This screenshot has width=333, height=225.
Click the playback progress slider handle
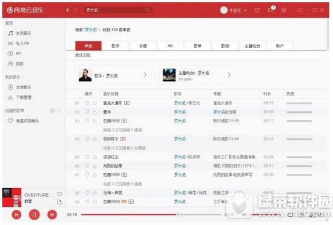[178, 215]
